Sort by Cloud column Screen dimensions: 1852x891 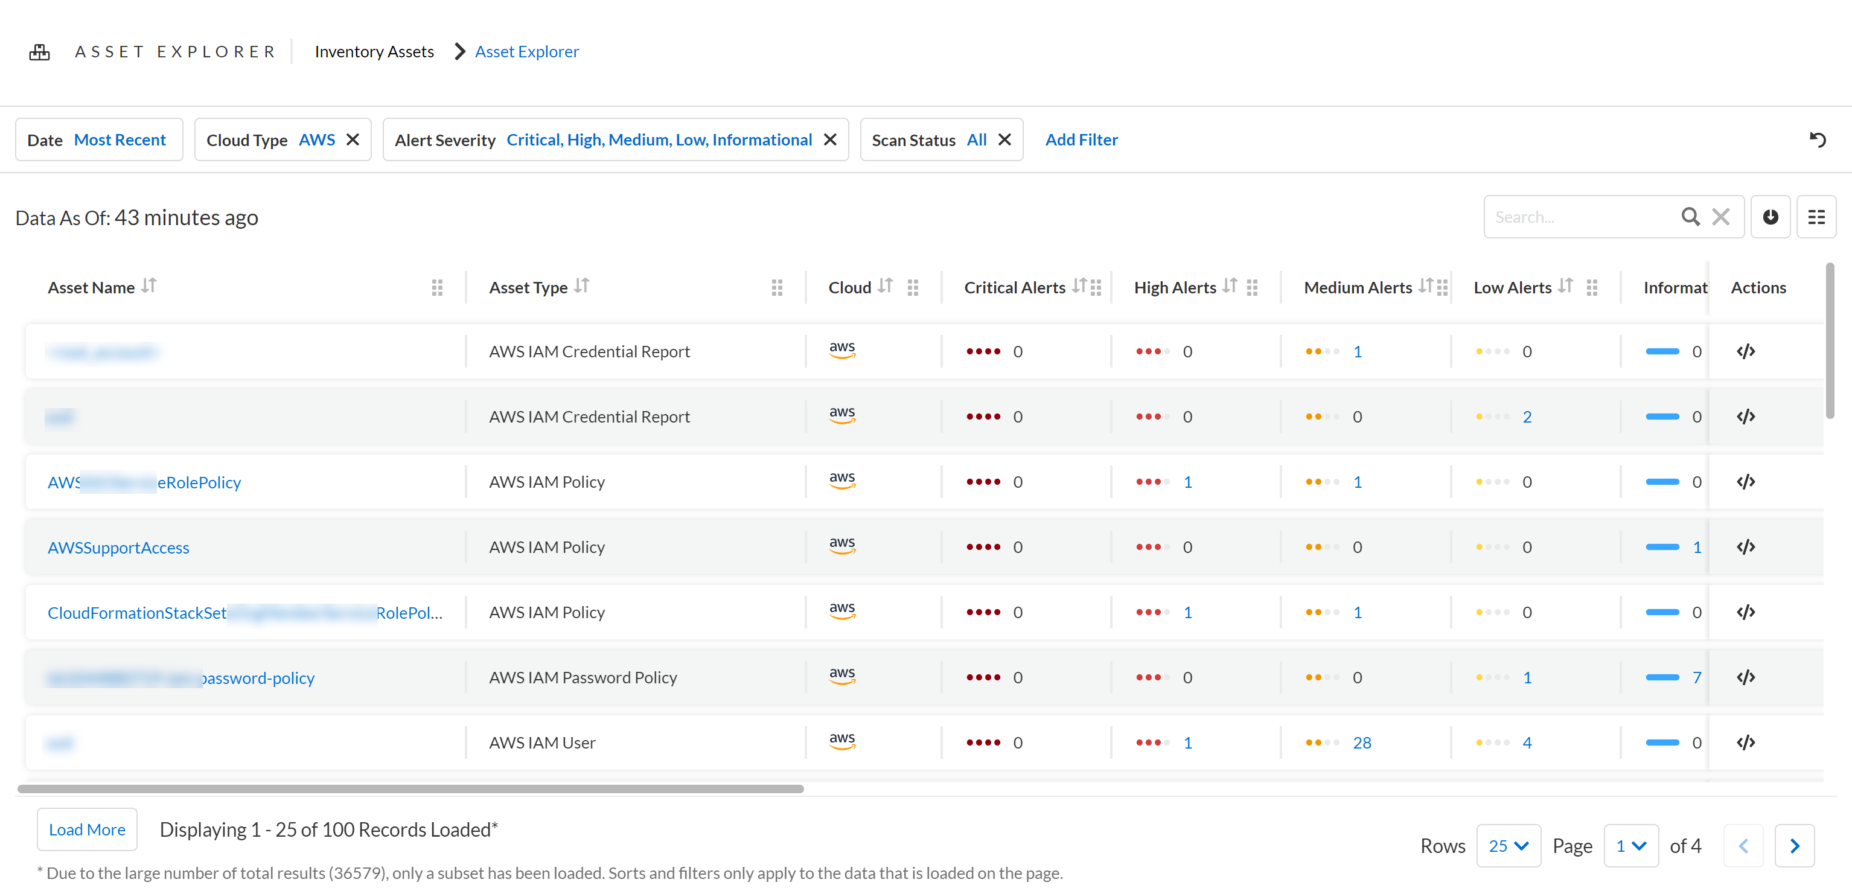click(x=885, y=286)
